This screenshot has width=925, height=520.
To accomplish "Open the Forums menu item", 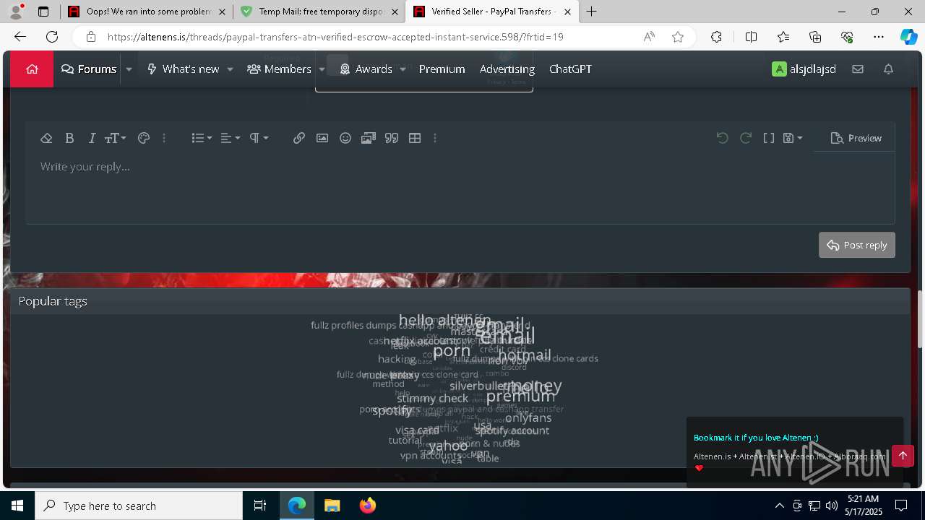I will tap(89, 69).
